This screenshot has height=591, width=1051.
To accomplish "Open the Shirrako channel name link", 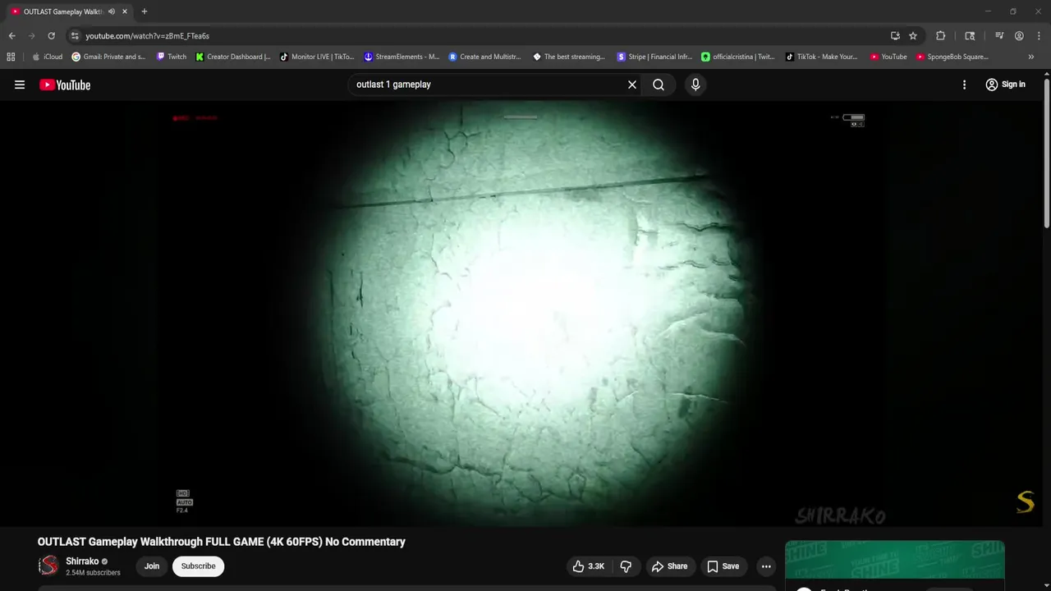I will click(82, 561).
